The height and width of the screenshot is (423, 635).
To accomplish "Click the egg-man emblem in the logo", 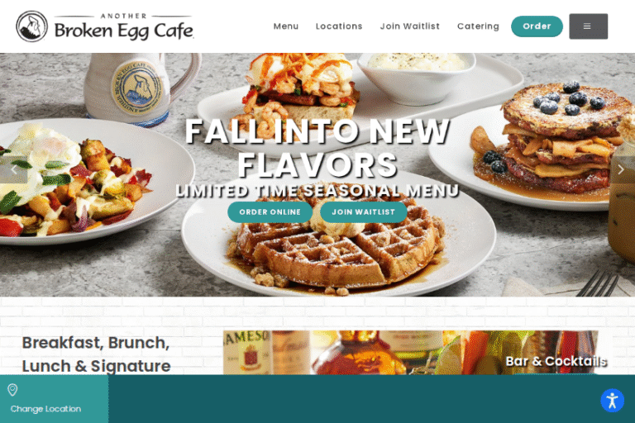I will 31,26.
